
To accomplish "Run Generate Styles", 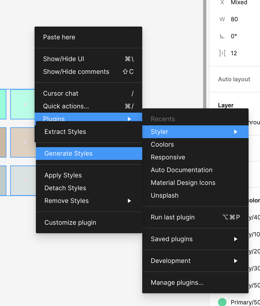I will point(68,154).
